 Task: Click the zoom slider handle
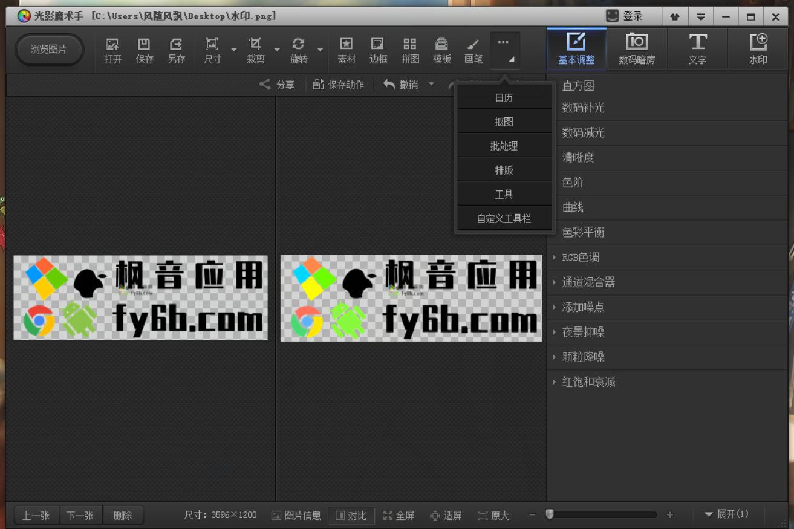click(x=550, y=514)
